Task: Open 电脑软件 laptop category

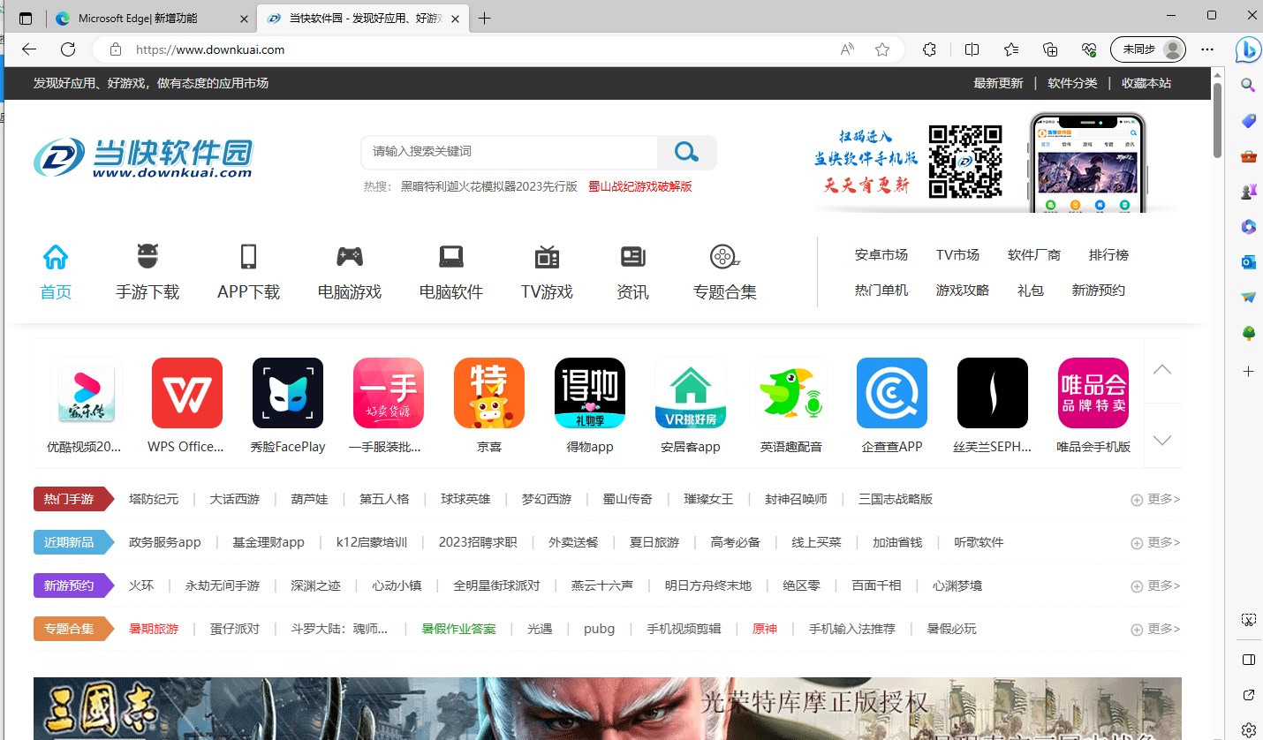Action: point(451,273)
